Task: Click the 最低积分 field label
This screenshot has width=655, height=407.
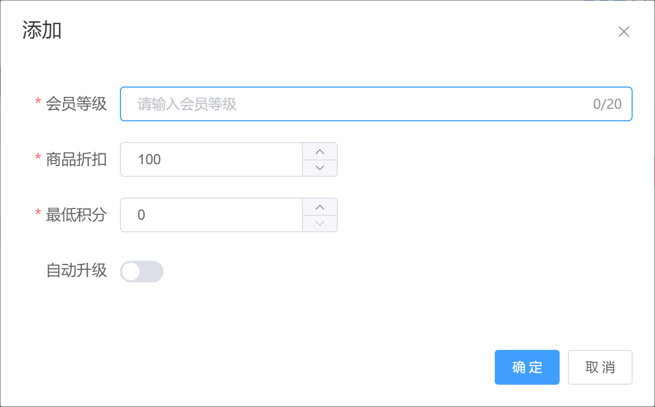Action: pos(76,215)
